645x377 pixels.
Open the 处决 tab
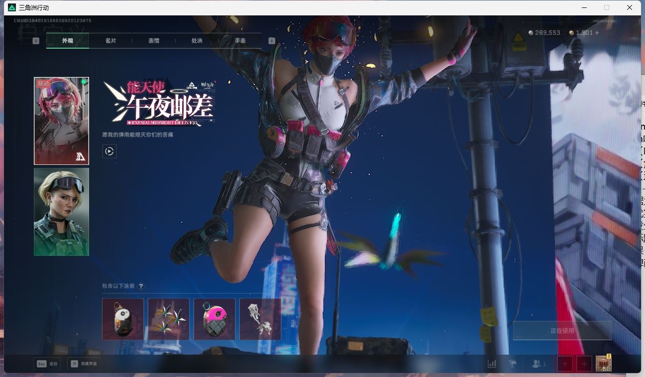[197, 41]
